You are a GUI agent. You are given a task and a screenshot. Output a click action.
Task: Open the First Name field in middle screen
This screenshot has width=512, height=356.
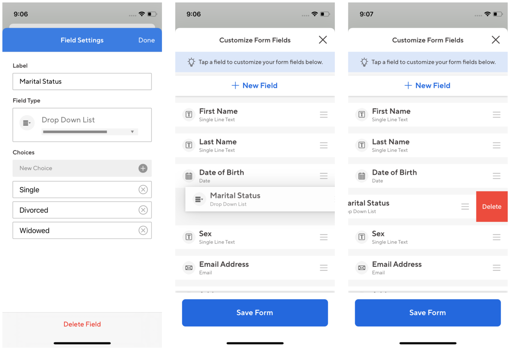(255, 115)
